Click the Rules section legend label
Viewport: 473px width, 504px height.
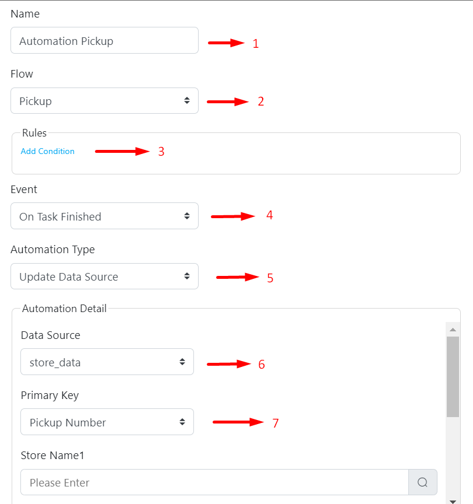point(34,133)
